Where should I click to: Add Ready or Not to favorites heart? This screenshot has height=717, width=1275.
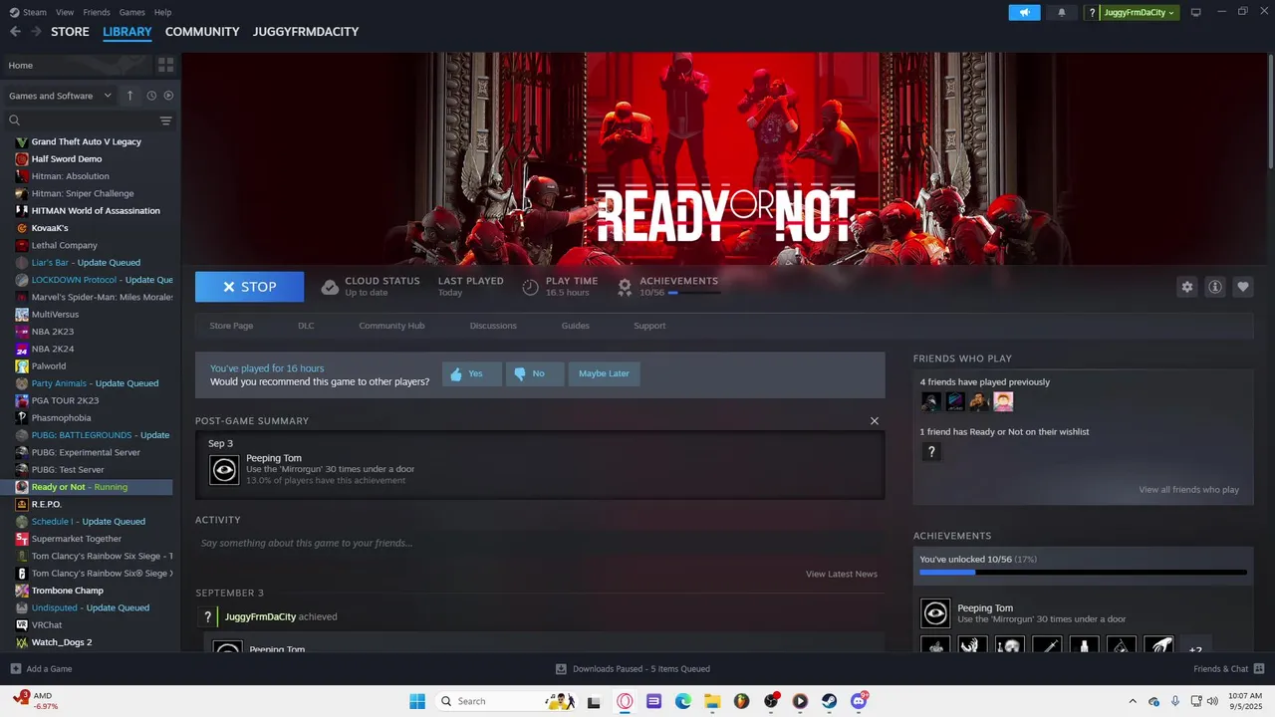[x=1243, y=287]
